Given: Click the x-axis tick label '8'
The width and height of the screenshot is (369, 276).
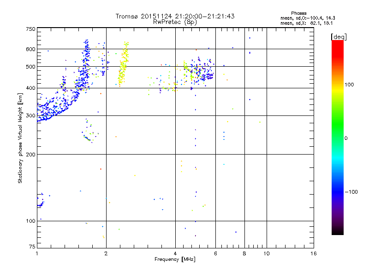Looking at the screenshot, I should pos(244,253).
